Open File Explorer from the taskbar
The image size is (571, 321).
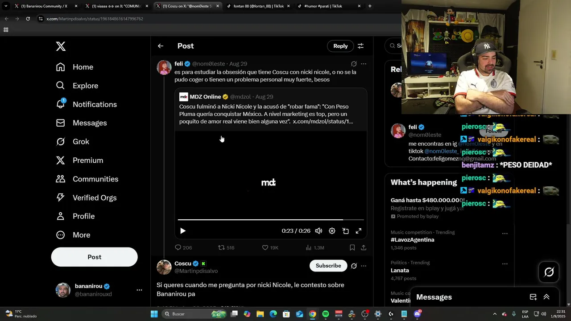point(260,314)
